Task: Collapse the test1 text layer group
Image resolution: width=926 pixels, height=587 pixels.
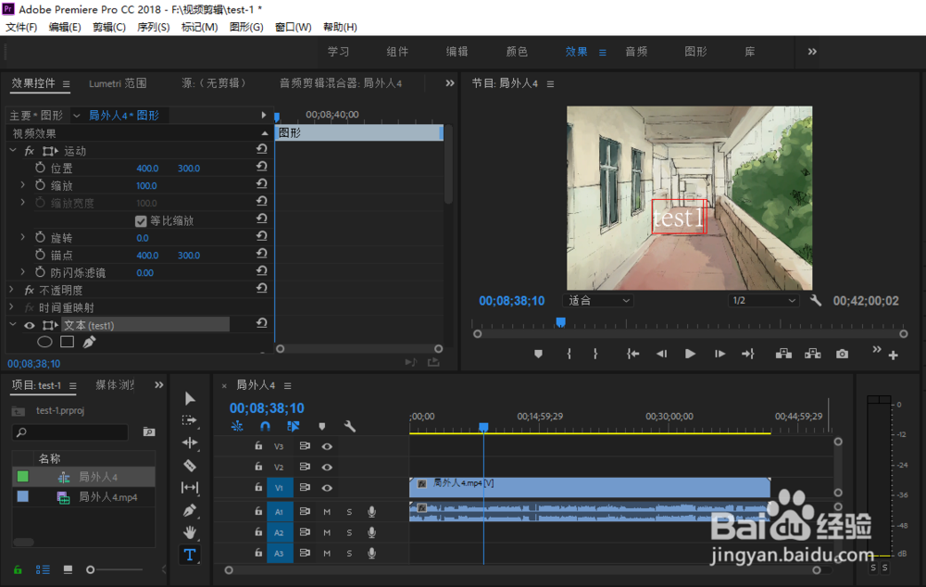Action: pos(13,325)
